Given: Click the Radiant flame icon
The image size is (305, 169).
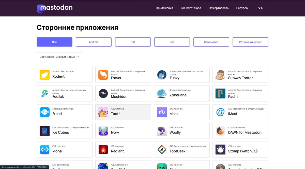Looking at the screenshot, I should point(103,150).
